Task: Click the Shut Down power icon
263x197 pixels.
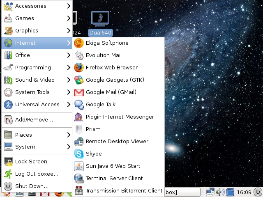Action: click(8, 186)
